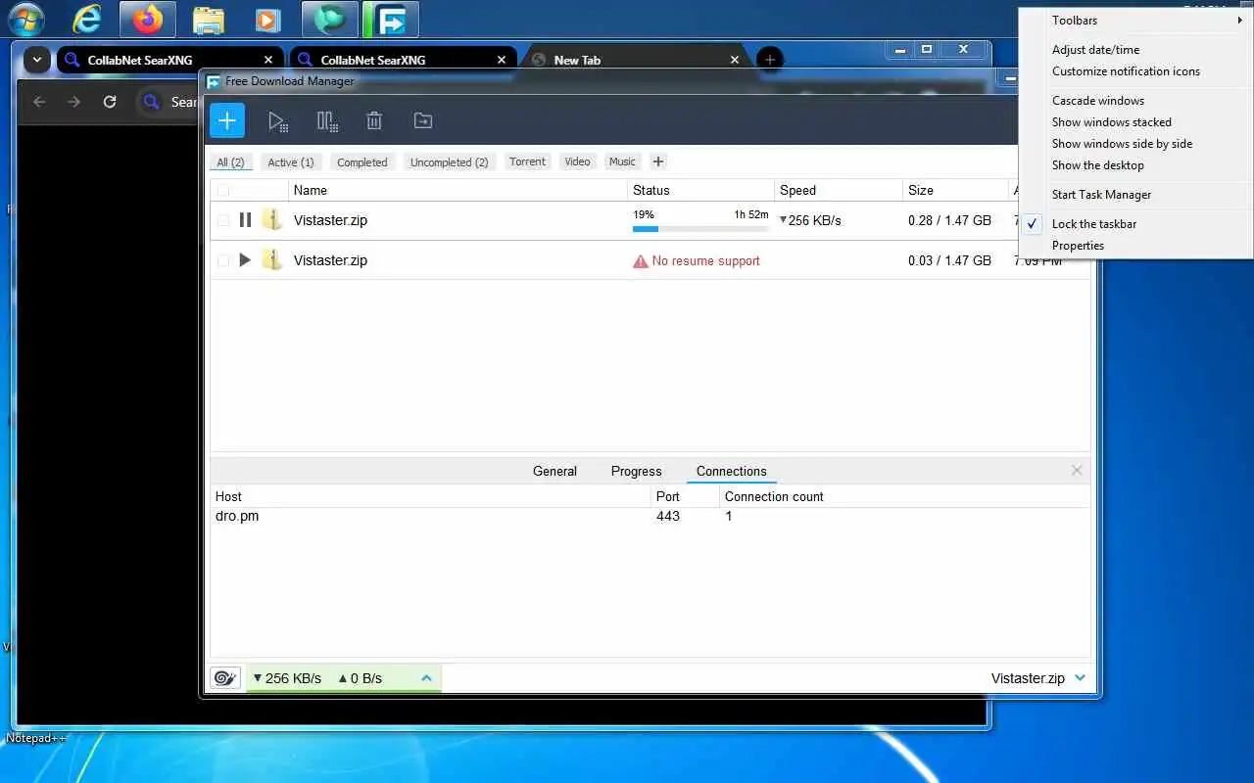1254x783 pixels.
Task: Go forward in the browser window
Action: [x=74, y=102]
